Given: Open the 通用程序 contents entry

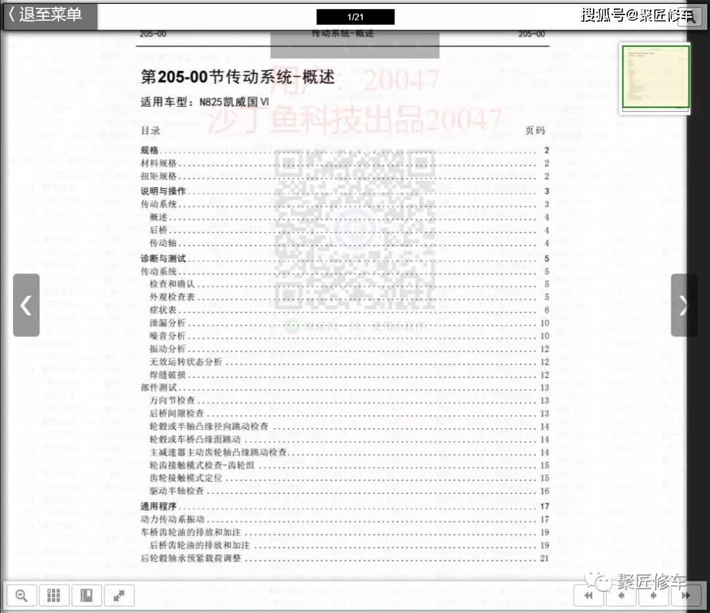Looking at the screenshot, I should [344, 506].
